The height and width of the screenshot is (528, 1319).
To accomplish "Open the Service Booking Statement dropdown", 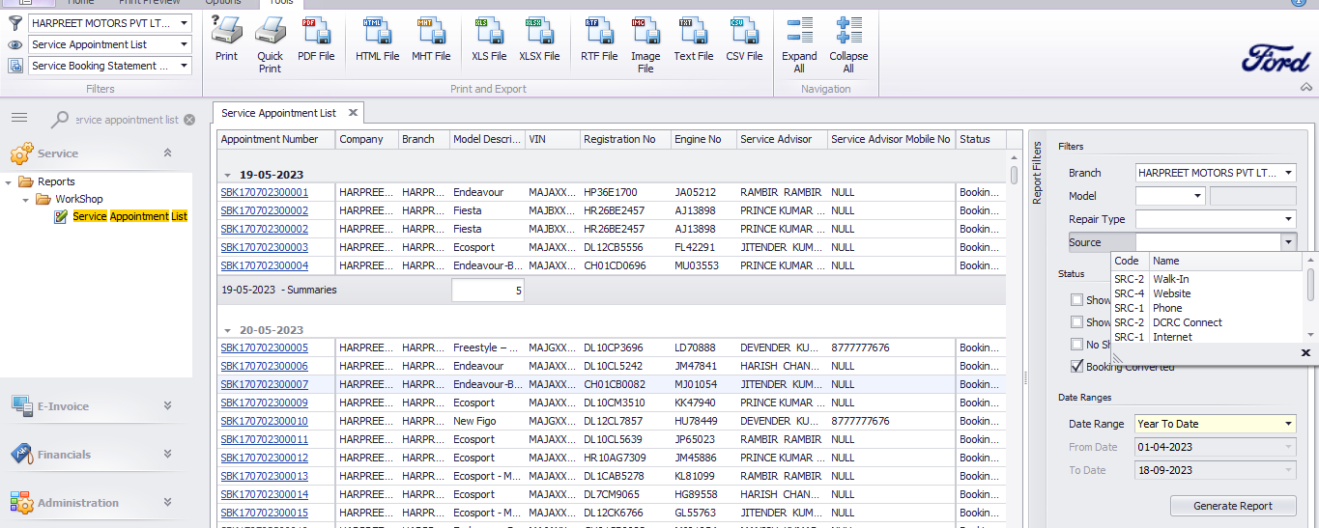I will pos(184,66).
